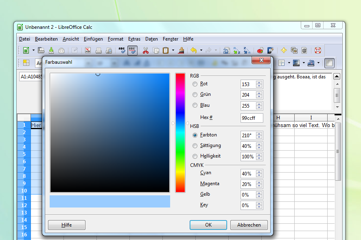Open the file folder icon in toolbar

pyautogui.click(x=41, y=50)
